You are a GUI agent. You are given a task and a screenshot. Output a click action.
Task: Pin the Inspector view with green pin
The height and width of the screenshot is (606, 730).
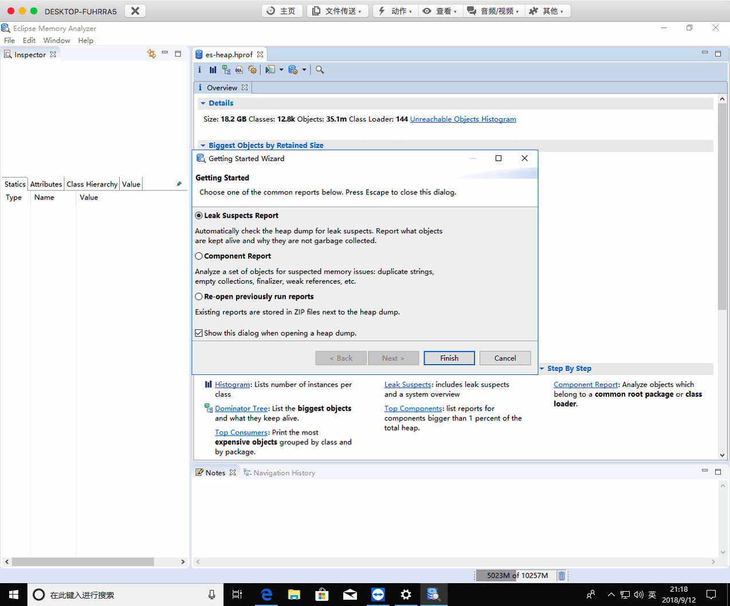pos(179,184)
